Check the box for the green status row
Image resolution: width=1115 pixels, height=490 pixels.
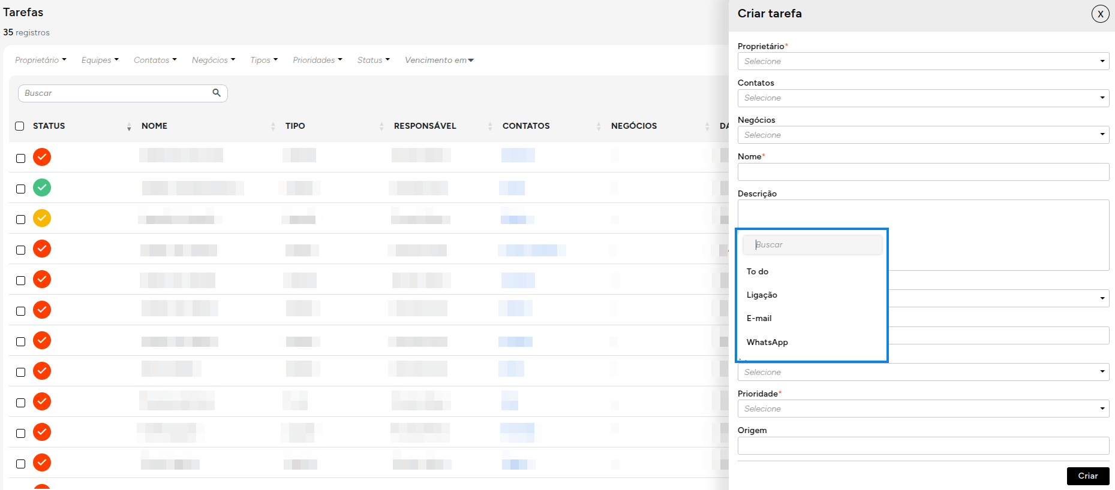(20, 189)
